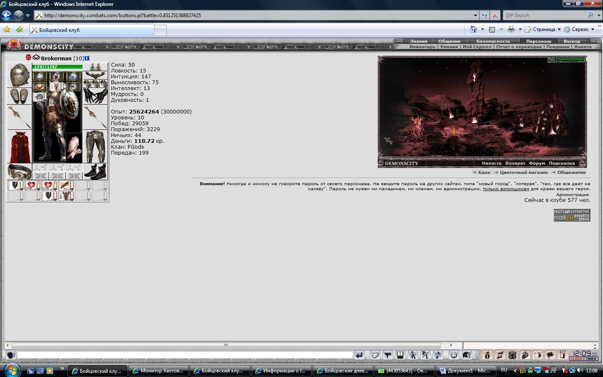603x377 pixels.
Task: Click the necklace amulet slot
Action: pos(95,75)
